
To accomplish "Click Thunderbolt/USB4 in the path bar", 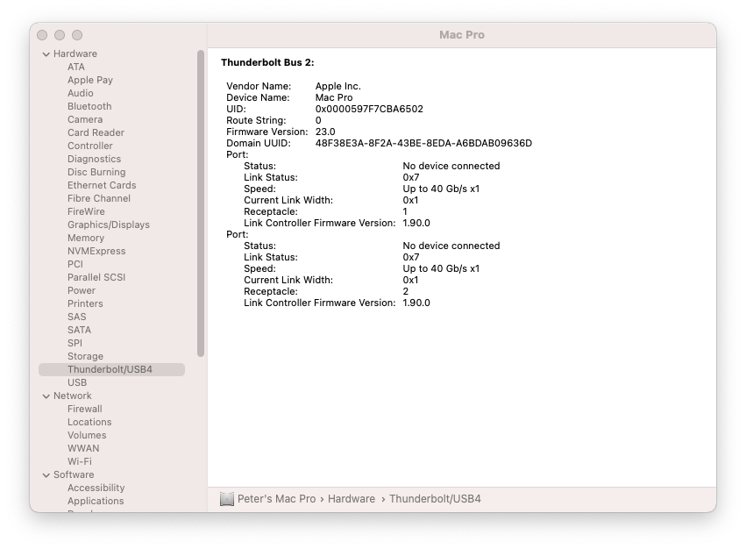I will 435,499.
